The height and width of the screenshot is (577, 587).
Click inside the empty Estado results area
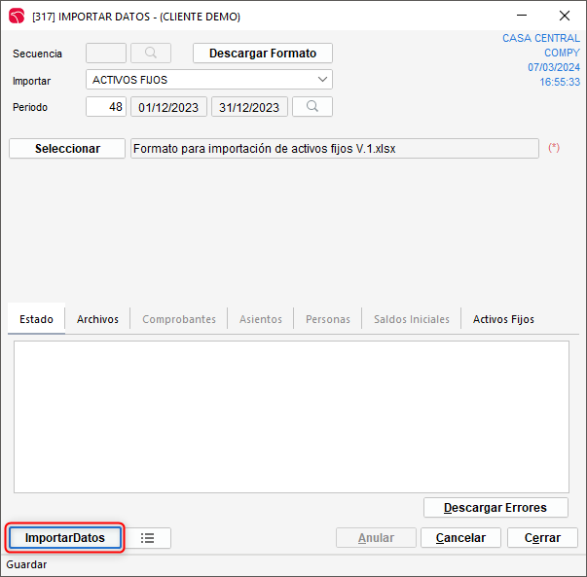pos(291,416)
